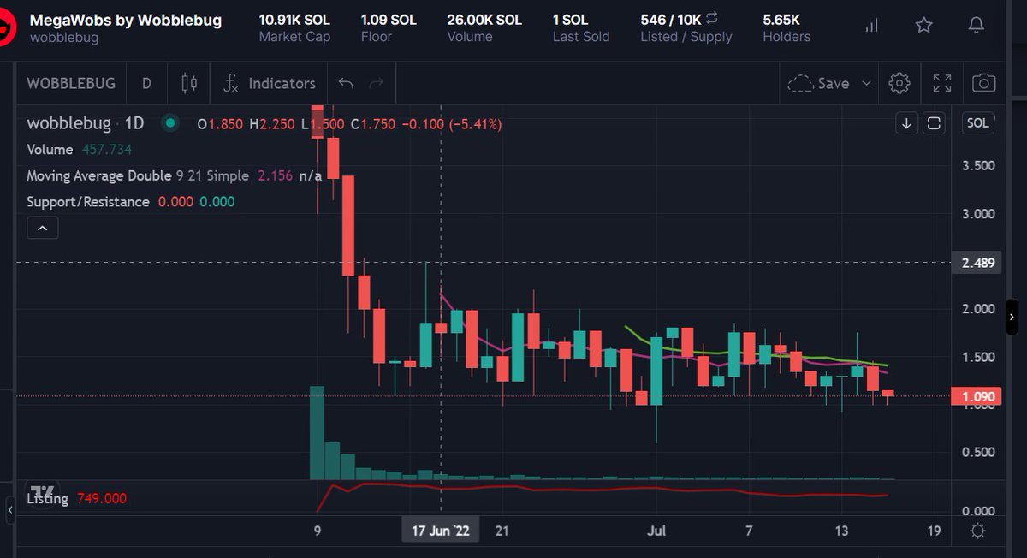Viewport: 1027px width, 558px height.
Task: Open chart settings gear
Action: coord(899,83)
